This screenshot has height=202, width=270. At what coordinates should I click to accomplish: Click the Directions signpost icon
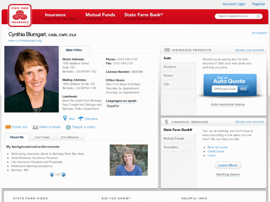point(81,119)
